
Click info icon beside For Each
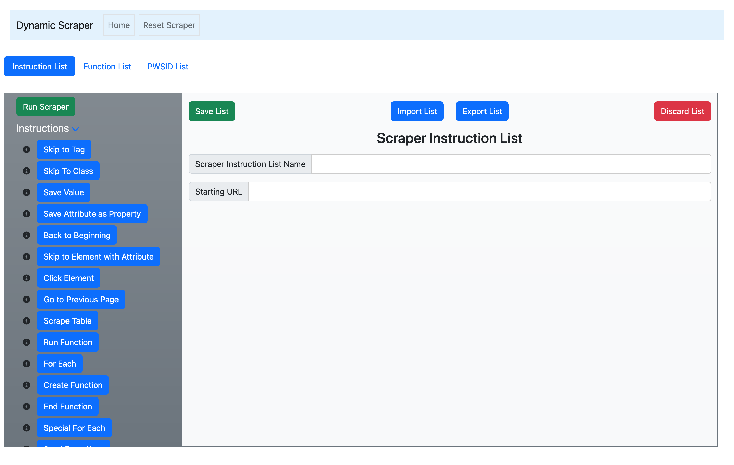pyautogui.click(x=27, y=364)
